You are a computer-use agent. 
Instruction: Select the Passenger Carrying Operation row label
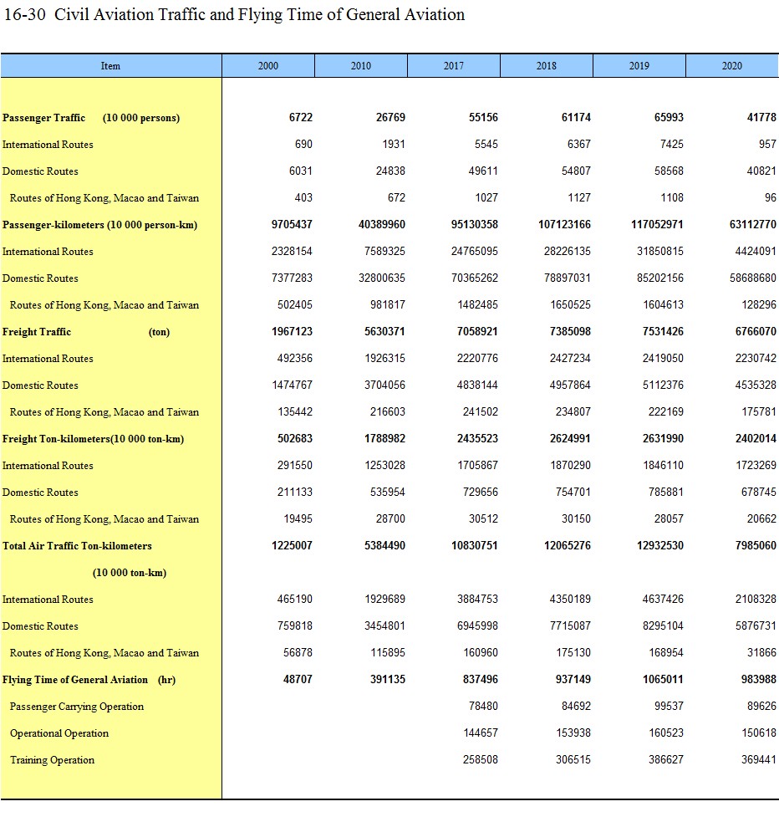77,707
